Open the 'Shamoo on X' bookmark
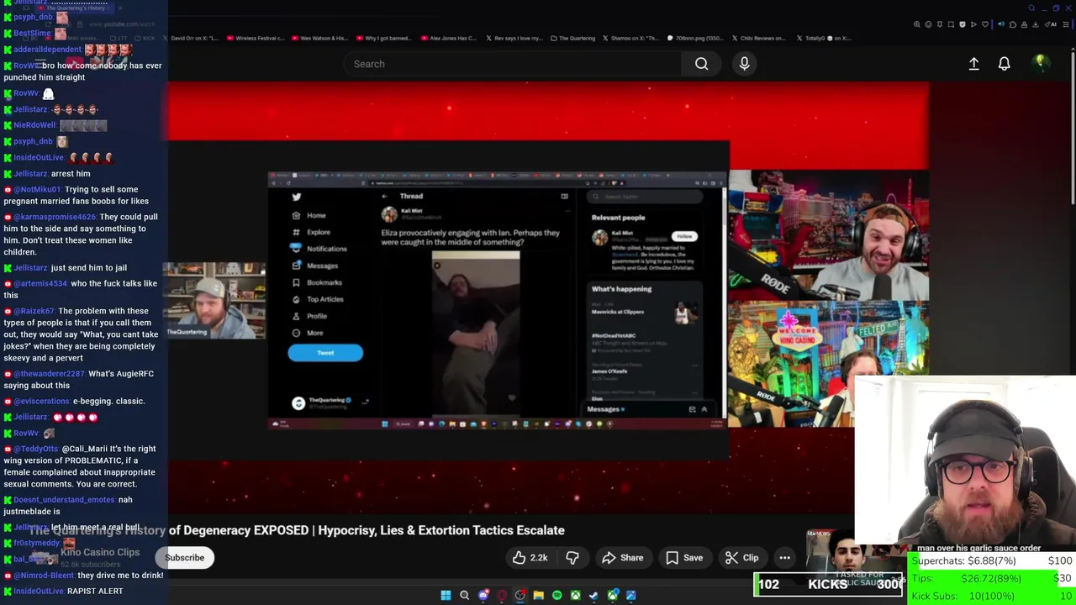The image size is (1076, 605). point(631,38)
